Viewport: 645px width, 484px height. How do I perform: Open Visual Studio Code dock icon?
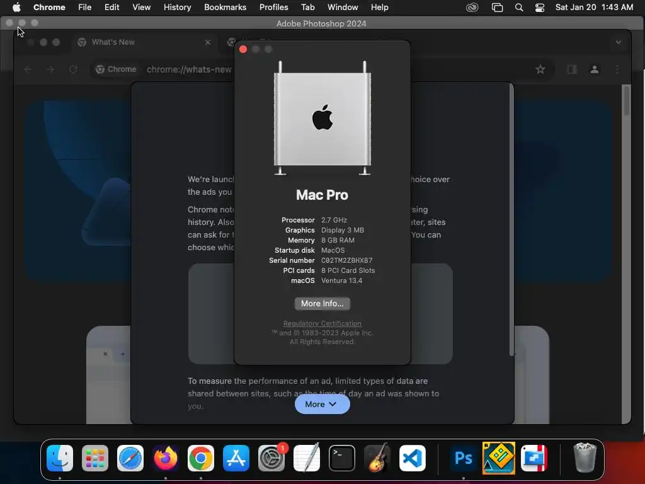[x=412, y=458]
